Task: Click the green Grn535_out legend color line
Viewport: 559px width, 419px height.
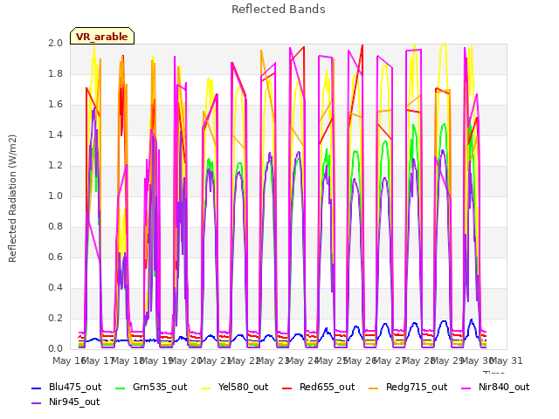Action: [x=121, y=388]
